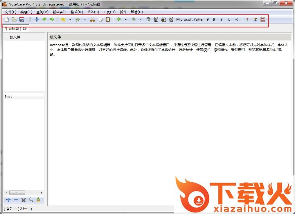This screenshot has height=214, width=295.
Task: Open the 书签(B) menu
Action: 93,12
